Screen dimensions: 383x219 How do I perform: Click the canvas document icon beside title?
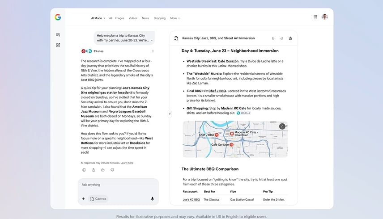pyautogui.click(x=176, y=38)
